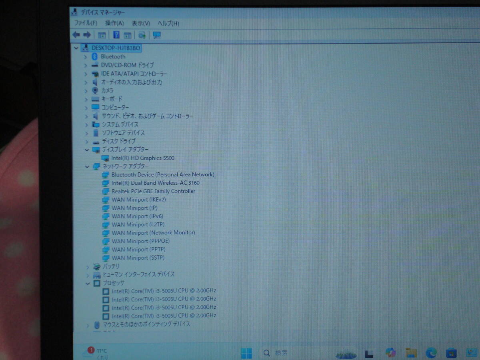Click the Intel HD Graphics 5500 device icon
The height and width of the screenshot is (360, 480).
[x=105, y=158]
